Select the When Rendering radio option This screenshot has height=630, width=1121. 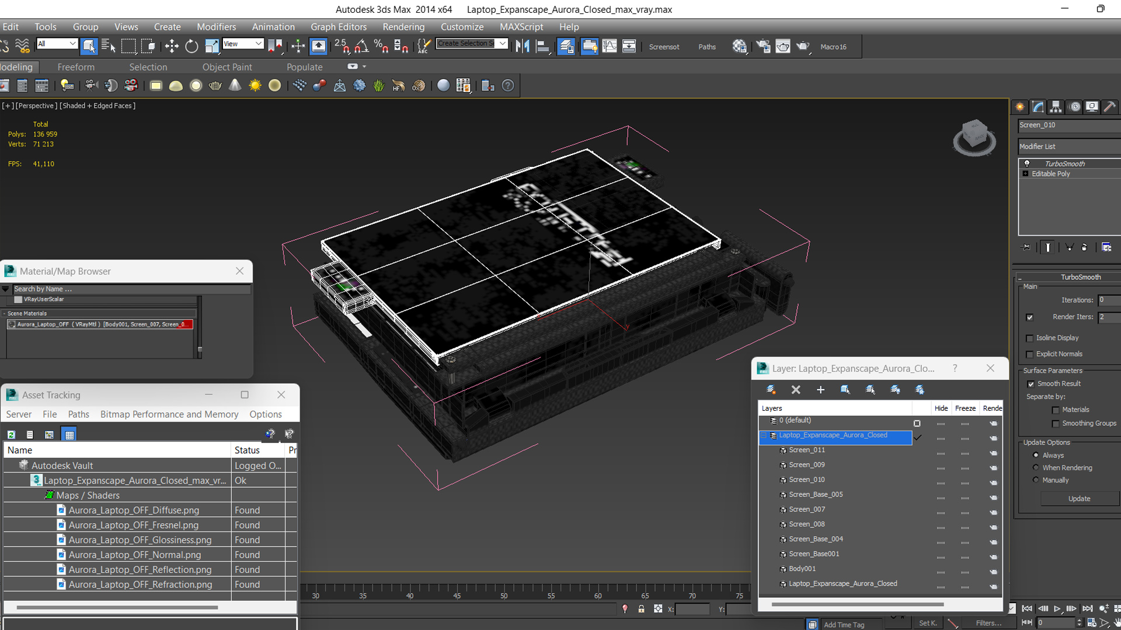(x=1036, y=468)
